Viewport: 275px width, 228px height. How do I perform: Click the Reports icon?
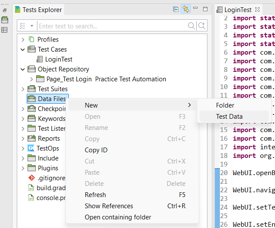coord(31,138)
